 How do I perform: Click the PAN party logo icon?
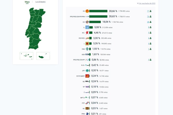tap(87, 49)
